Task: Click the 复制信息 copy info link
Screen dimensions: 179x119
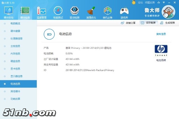Action: point(161,34)
